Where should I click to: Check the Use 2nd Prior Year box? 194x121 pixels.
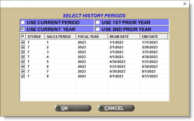click(x=98, y=29)
